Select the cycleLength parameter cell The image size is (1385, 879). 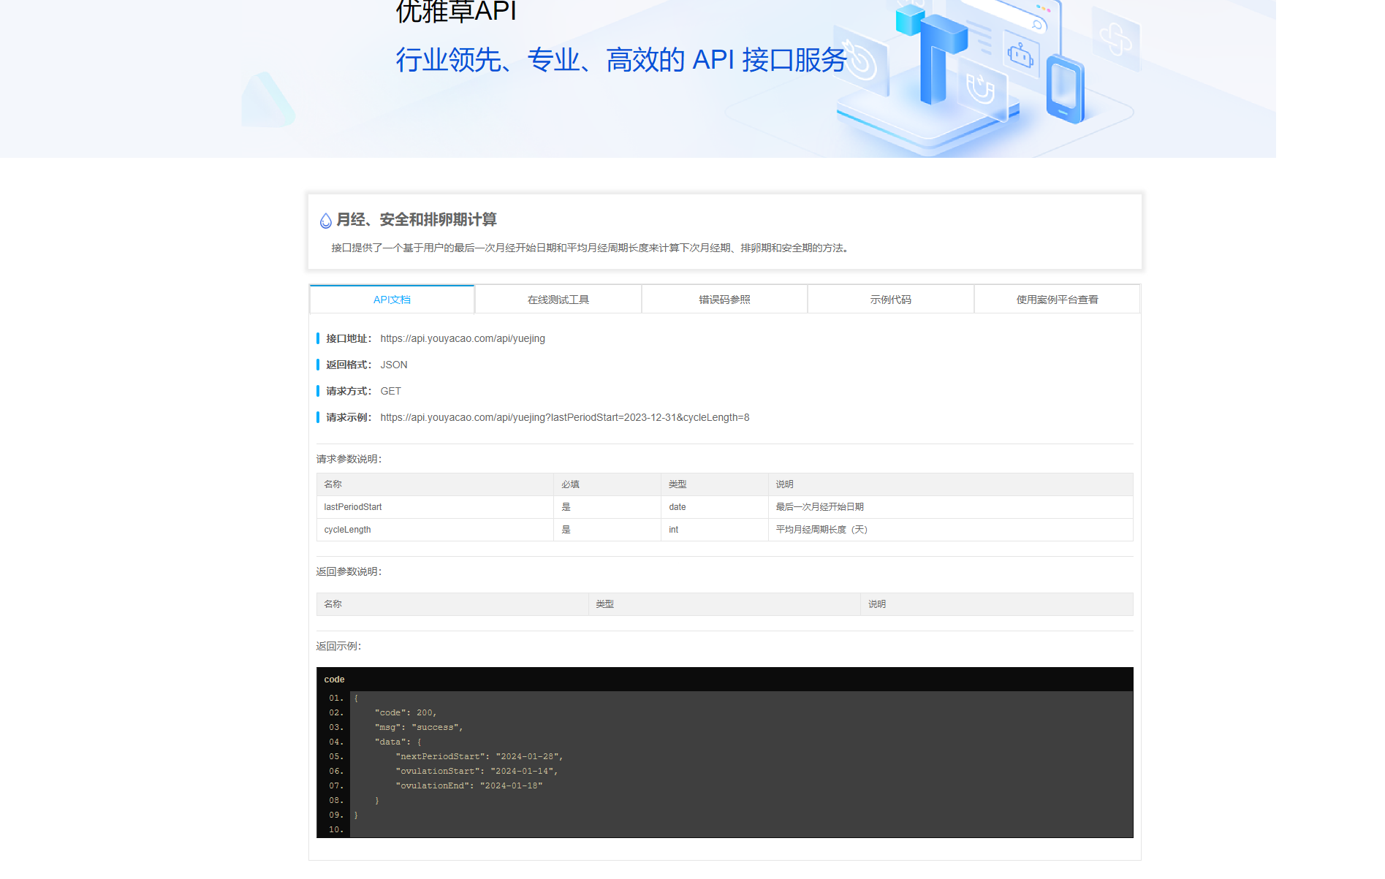[x=435, y=530]
